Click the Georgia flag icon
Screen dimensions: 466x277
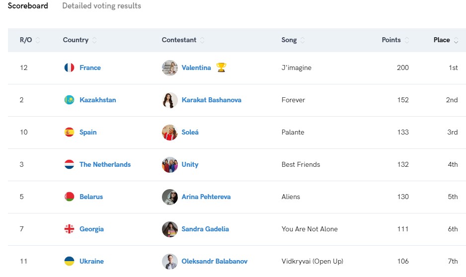(x=69, y=229)
